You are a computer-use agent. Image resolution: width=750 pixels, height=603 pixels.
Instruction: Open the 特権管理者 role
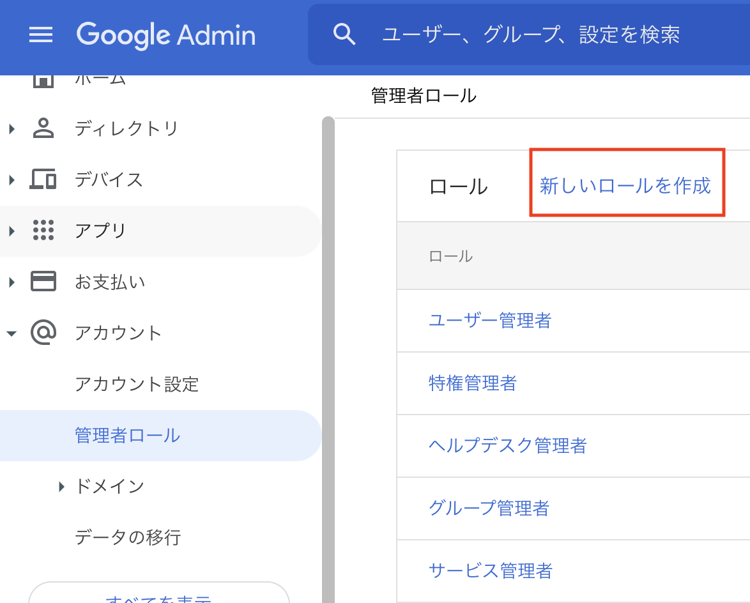473,383
